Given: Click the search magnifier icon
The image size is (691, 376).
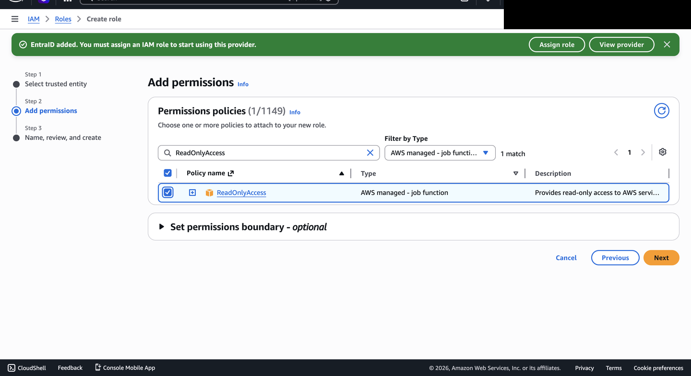Looking at the screenshot, I should point(167,153).
